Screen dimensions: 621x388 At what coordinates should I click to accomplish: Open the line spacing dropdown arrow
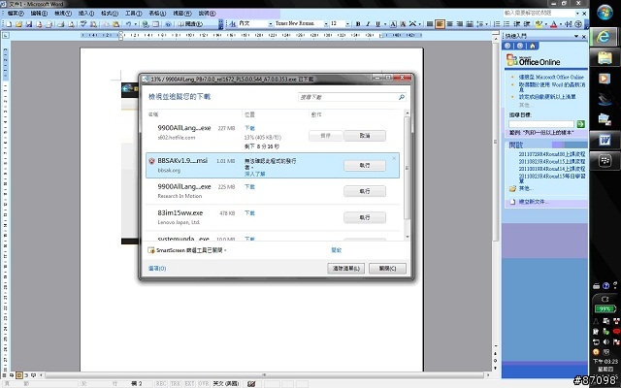pyautogui.click(x=487, y=24)
